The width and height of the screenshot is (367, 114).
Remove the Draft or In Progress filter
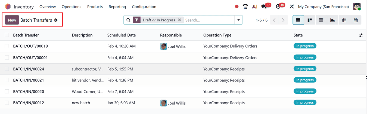(x=179, y=20)
